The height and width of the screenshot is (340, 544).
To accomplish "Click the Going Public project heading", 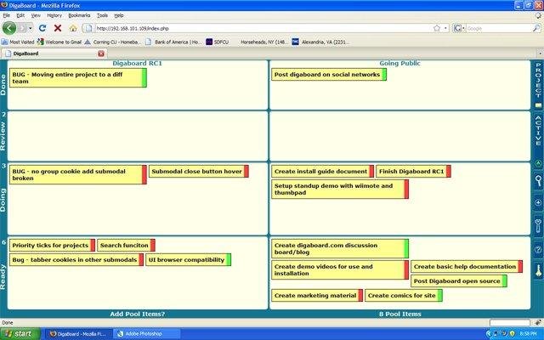I will coord(399,63).
